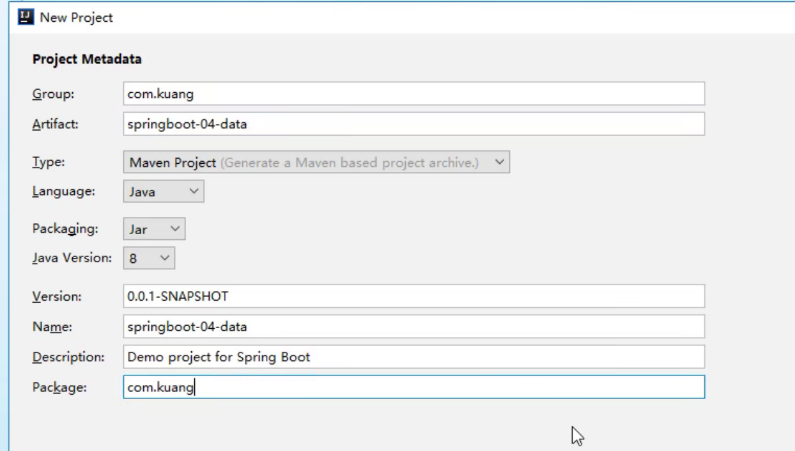Click the Group label
Screen dimensions: 795x451
click(53, 94)
